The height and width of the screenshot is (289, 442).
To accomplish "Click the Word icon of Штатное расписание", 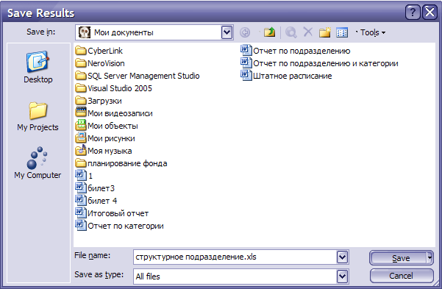I will pos(246,75).
